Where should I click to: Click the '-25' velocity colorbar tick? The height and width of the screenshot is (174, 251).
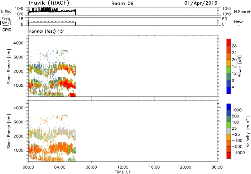[x=236, y=134]
